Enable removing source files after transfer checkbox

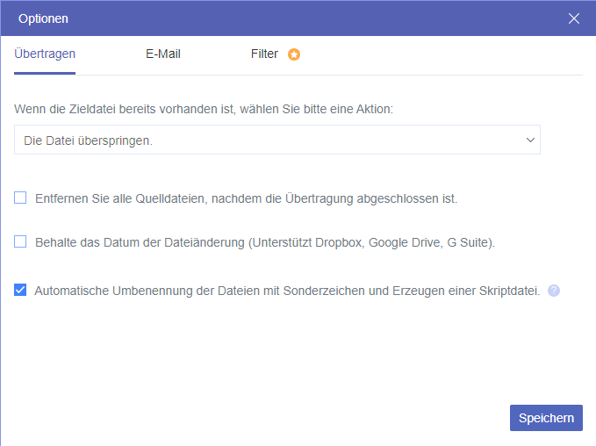(x=20, y=198)
